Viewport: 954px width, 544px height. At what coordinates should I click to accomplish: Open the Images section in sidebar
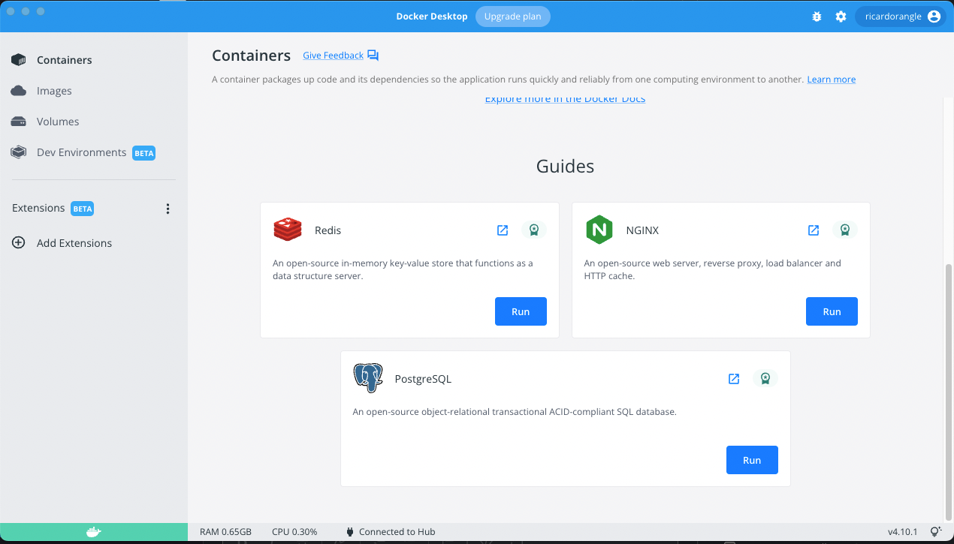point(93,91)
